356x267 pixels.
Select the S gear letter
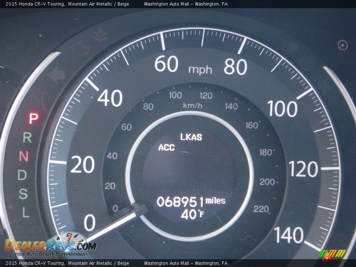23,194
